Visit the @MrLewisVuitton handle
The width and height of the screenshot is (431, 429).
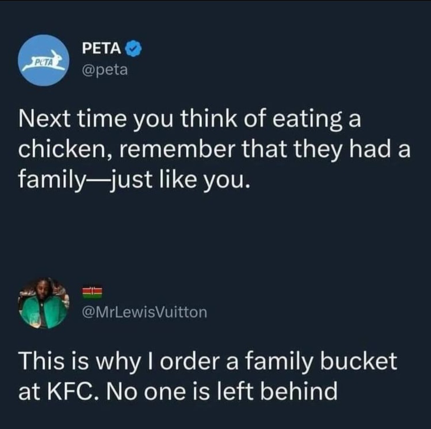click(145, 312)
